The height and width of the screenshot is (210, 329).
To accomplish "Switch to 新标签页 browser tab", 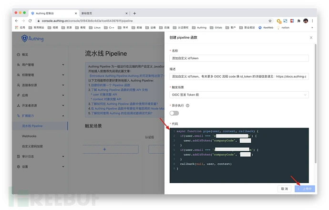I will [x=104, y=13].
